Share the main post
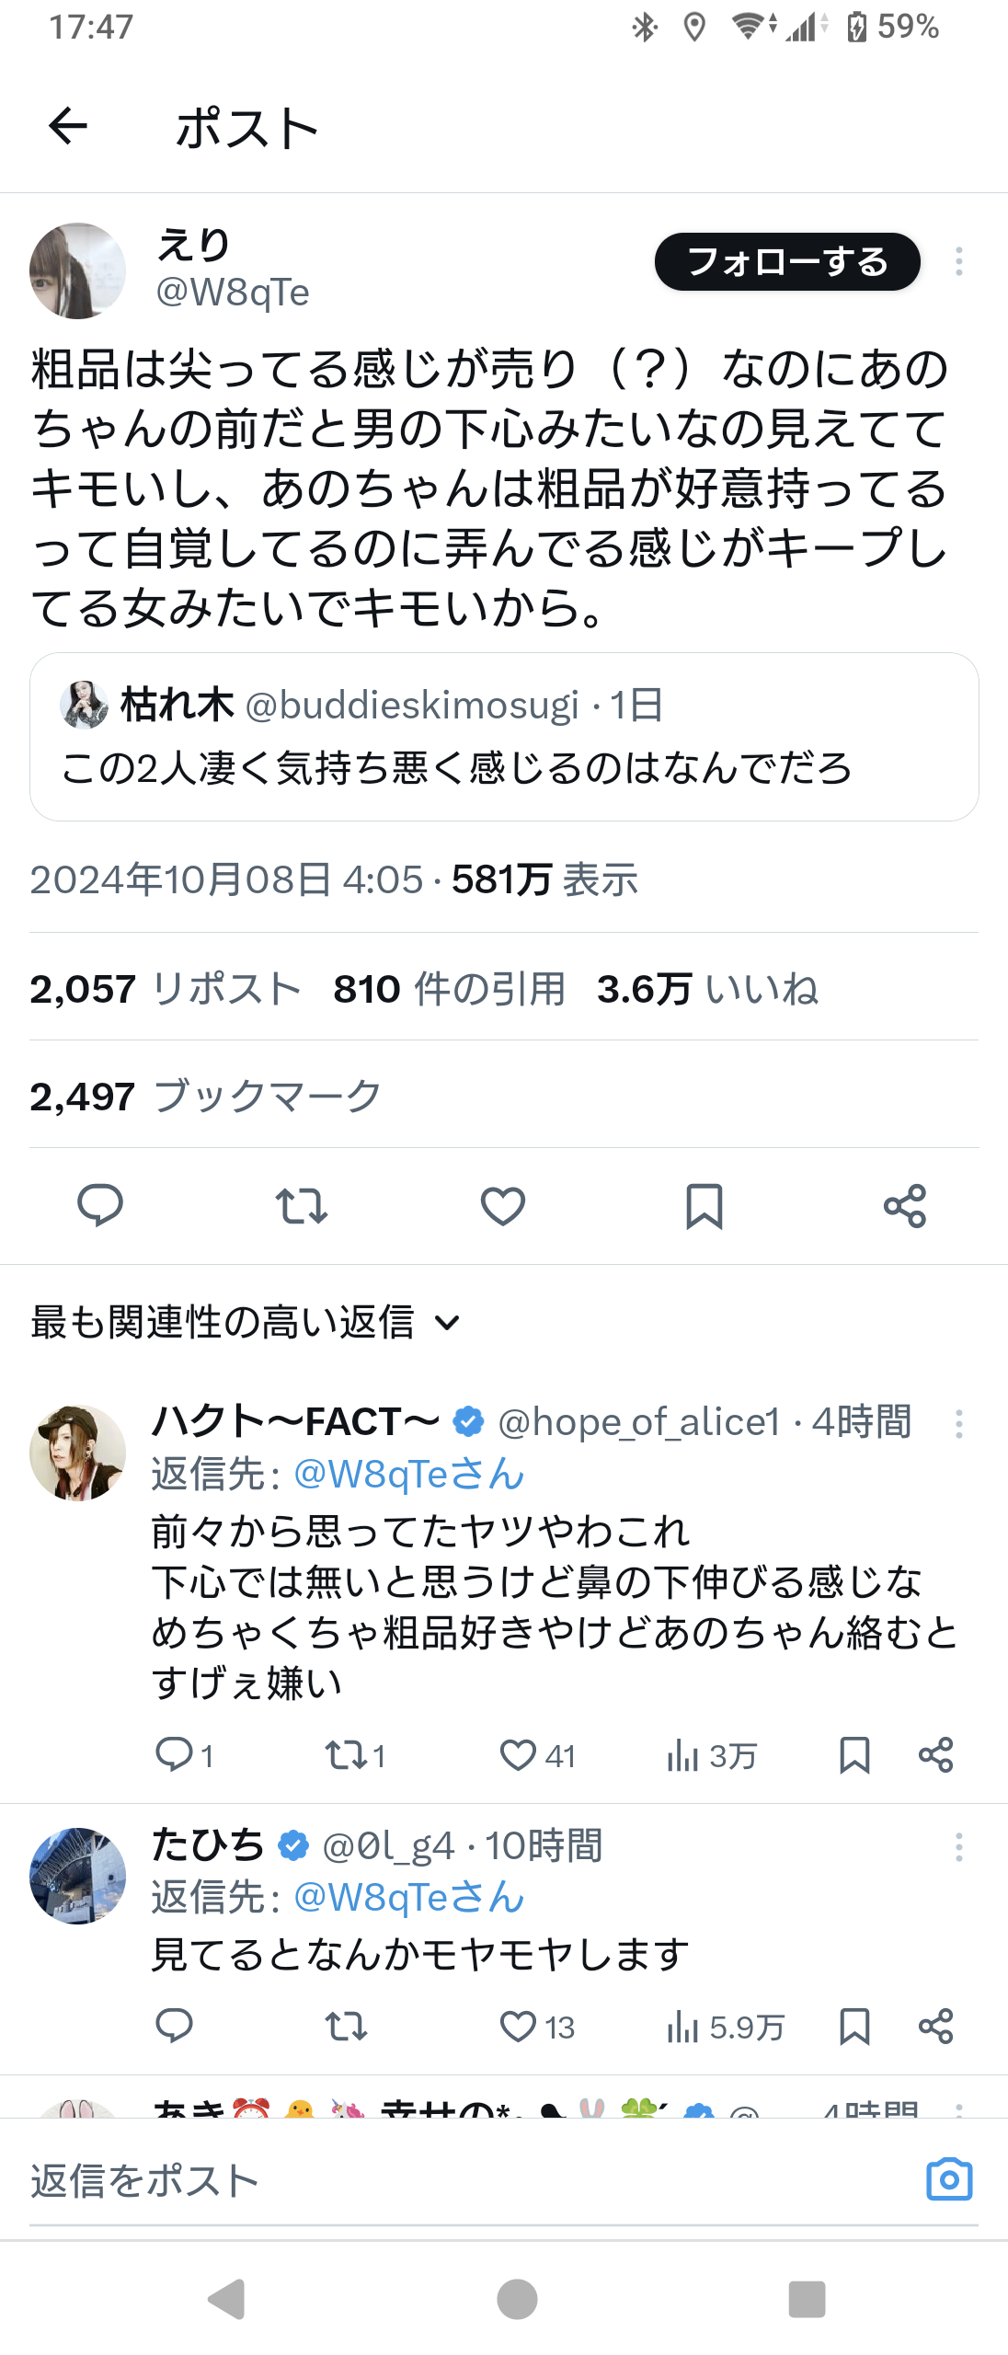Screen dimensions: 1008x2355 pos(905,1205)
